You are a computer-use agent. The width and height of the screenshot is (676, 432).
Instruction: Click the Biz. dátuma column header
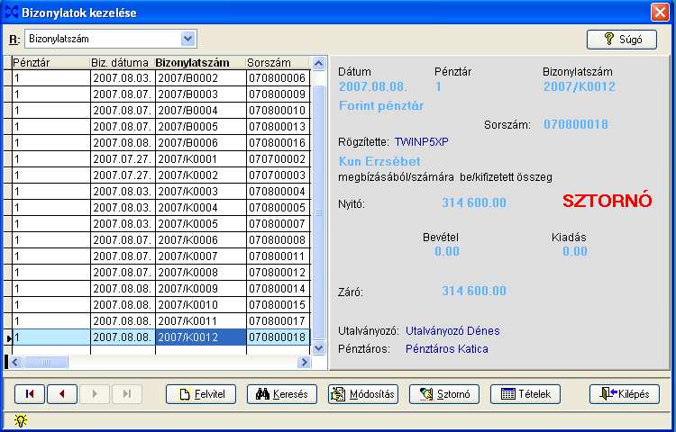(123, 63)
